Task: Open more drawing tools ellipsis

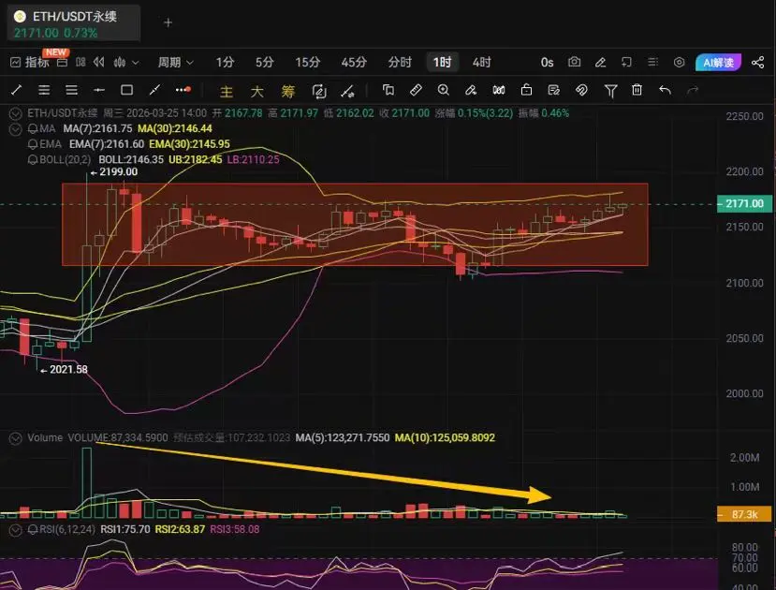Action: point(183,90)
